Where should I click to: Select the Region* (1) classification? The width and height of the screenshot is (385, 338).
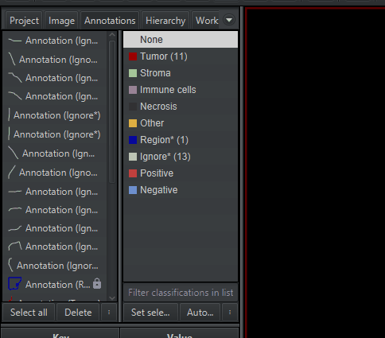181,140
